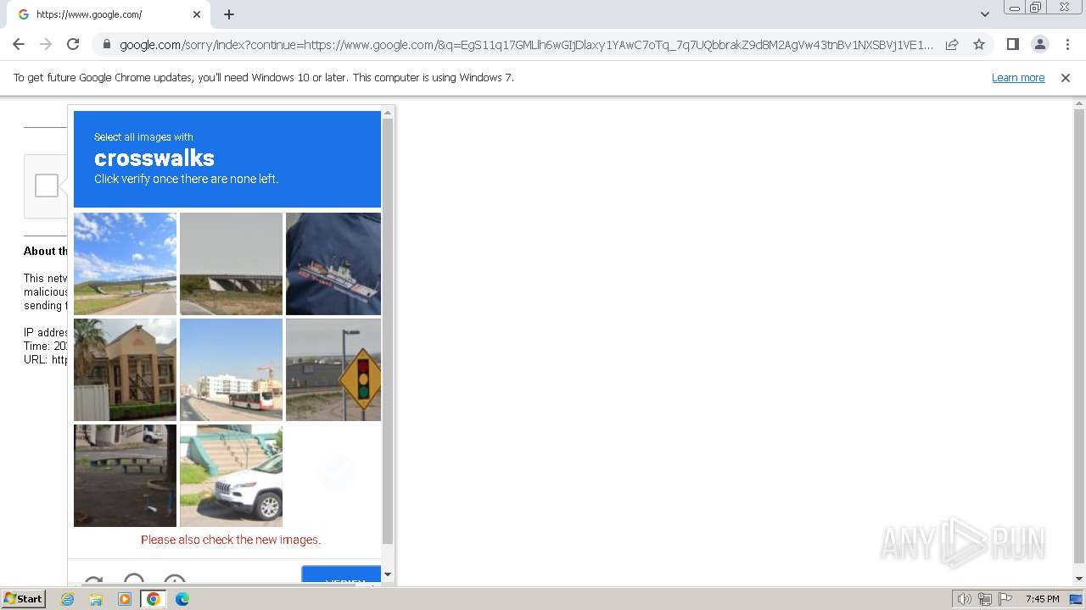Share this page from the address bar
The width and height of the screenshot is (1086, 610).
[952, 44]
